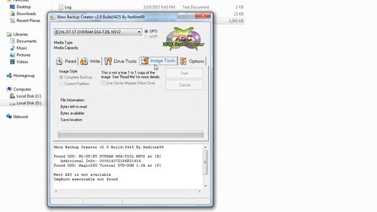Click log scrollbar down arrow
The height and width of the screenshot is (212, 377).
(x=206, y=186)
